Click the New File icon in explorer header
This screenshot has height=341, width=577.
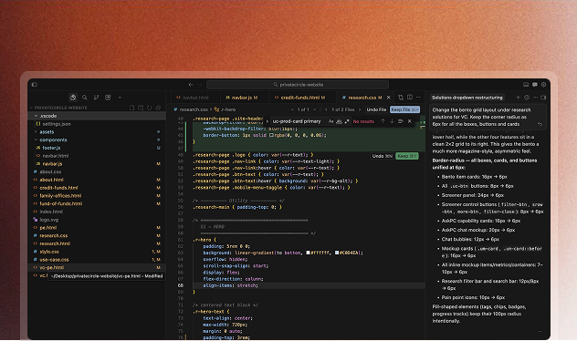[131, 108]
